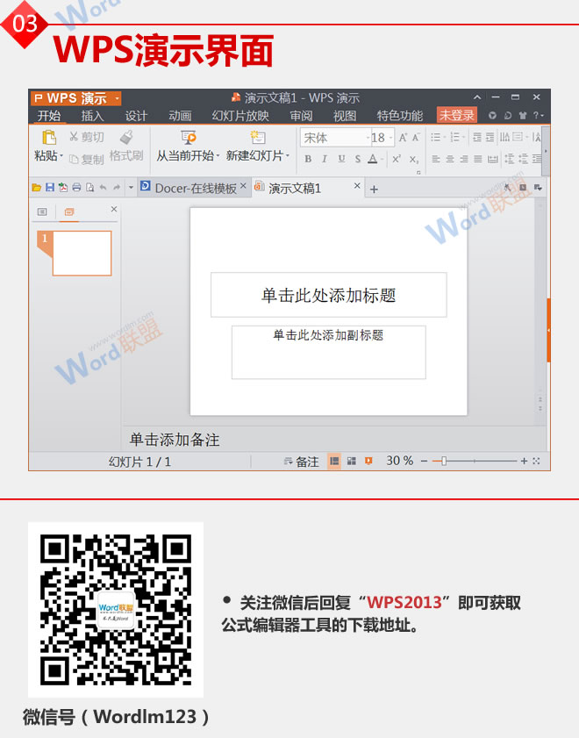
Task: Apply superscript formatting
Action: pyautogui.click(x=397, y=159)
